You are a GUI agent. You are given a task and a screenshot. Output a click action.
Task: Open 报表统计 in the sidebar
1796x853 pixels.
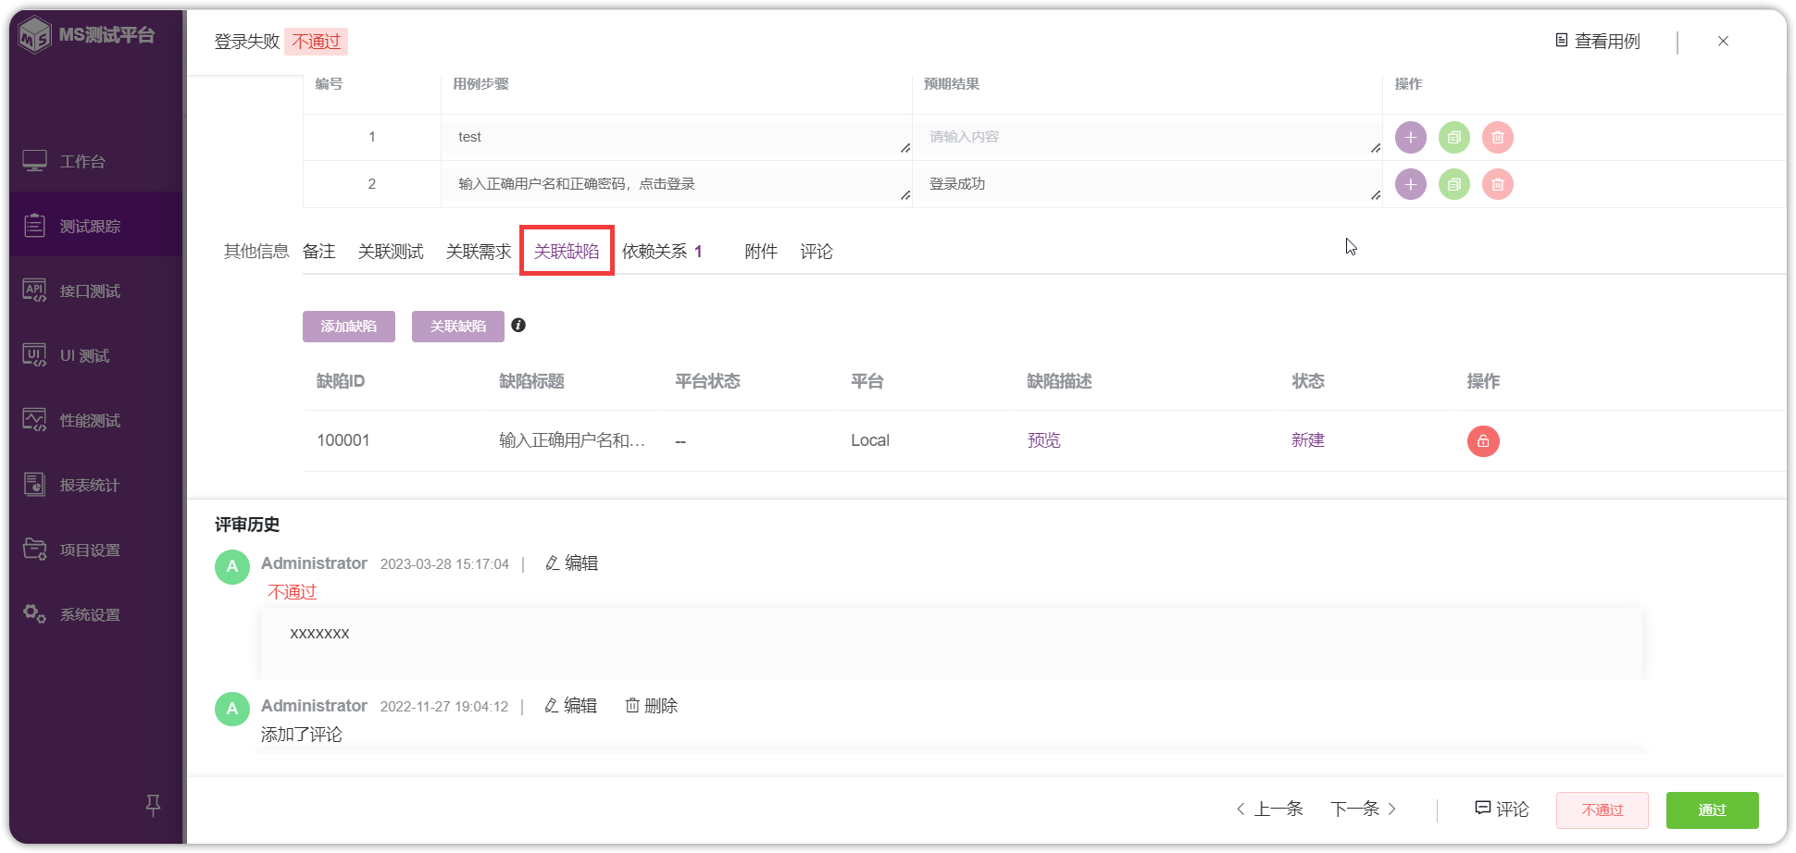pyautogui.click(x=96, y=485)
